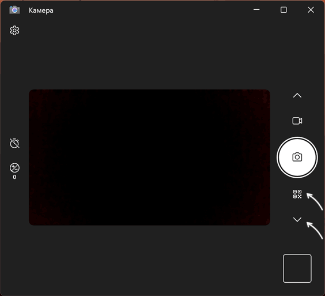Take a photo with the shutter button
Image resolution: width=325 pixels, height=296 pixels.
click(x=297, y=158)
